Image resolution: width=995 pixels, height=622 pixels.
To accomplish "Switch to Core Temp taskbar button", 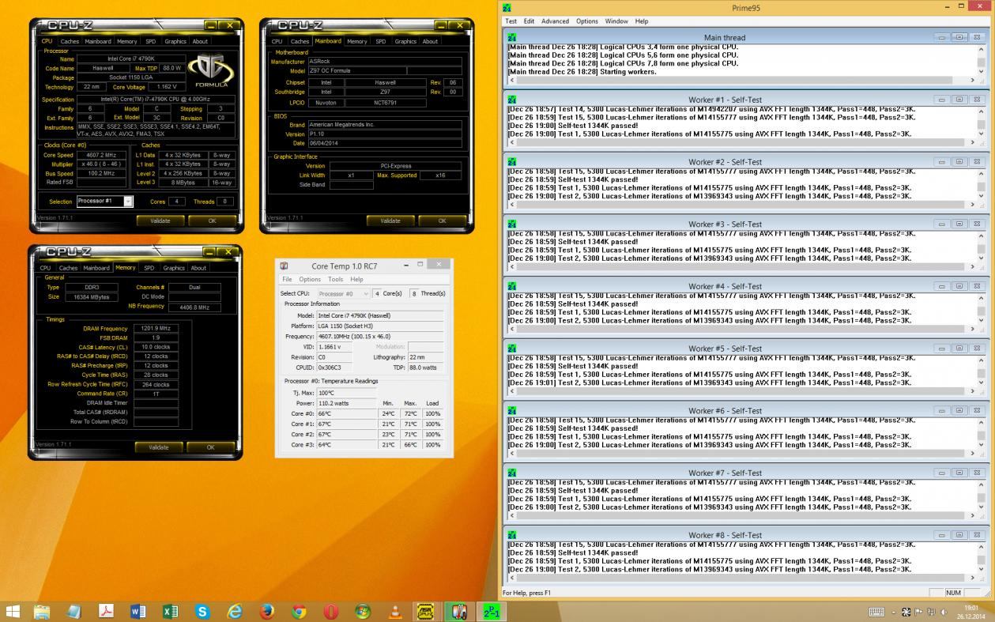I will (458, 611).
